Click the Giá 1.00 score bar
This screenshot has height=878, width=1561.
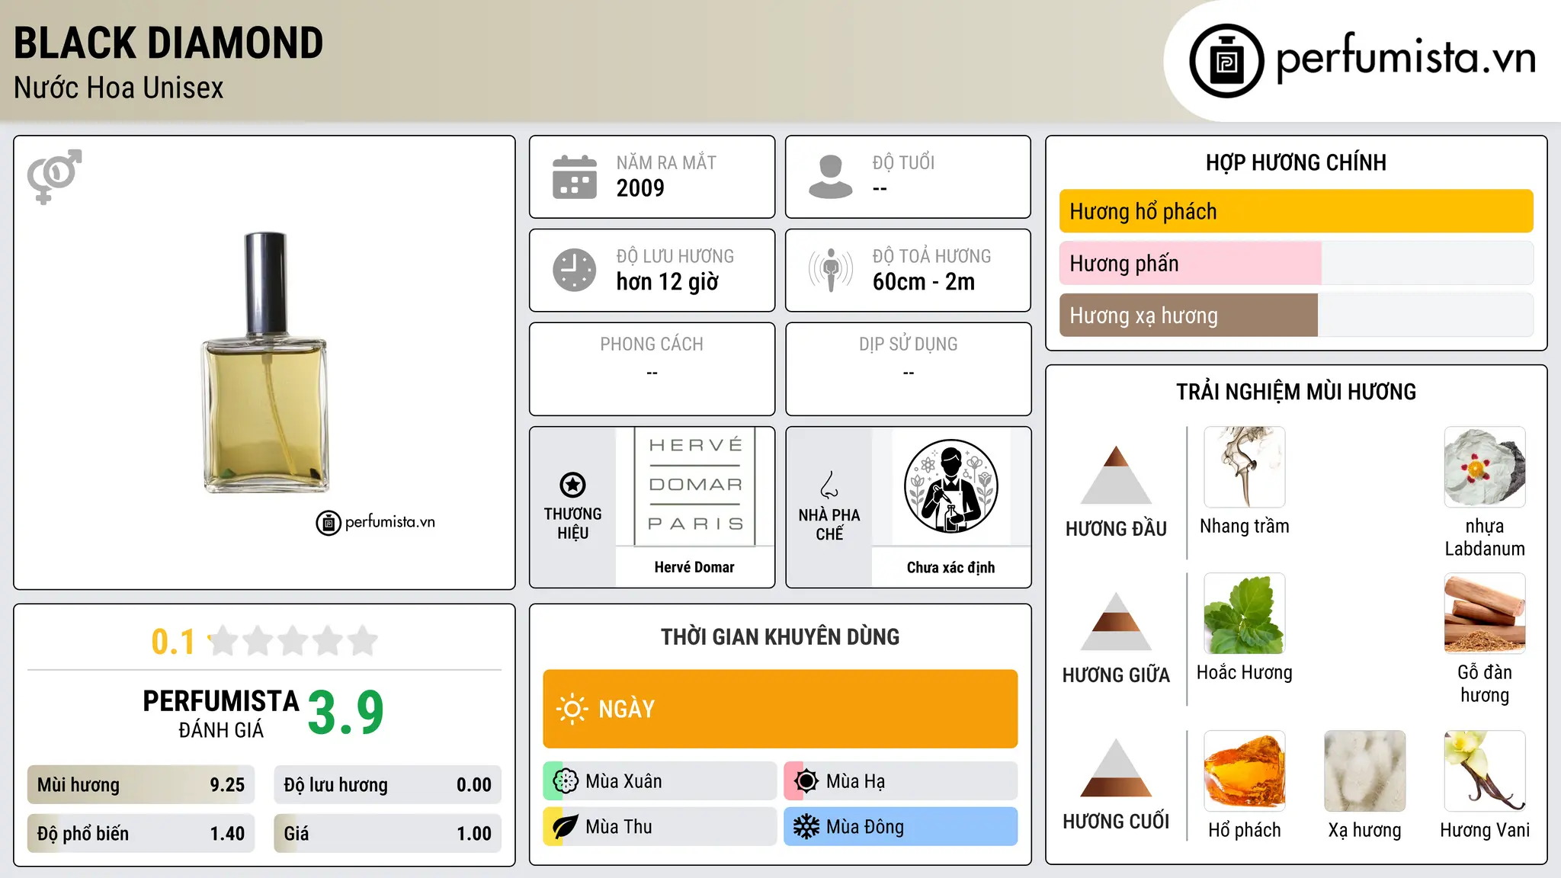coord(387,834)
